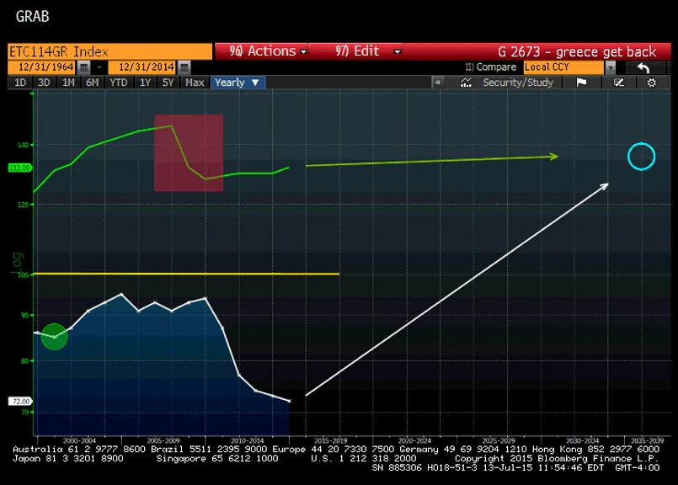Screen dimensions: 678x485
Task: Select the 1Y range tab
Action: tap(145, 83)
